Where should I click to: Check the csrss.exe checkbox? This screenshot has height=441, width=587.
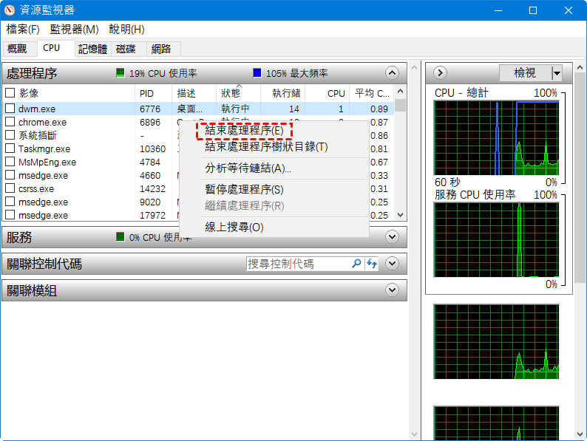[x=10, y=188]
